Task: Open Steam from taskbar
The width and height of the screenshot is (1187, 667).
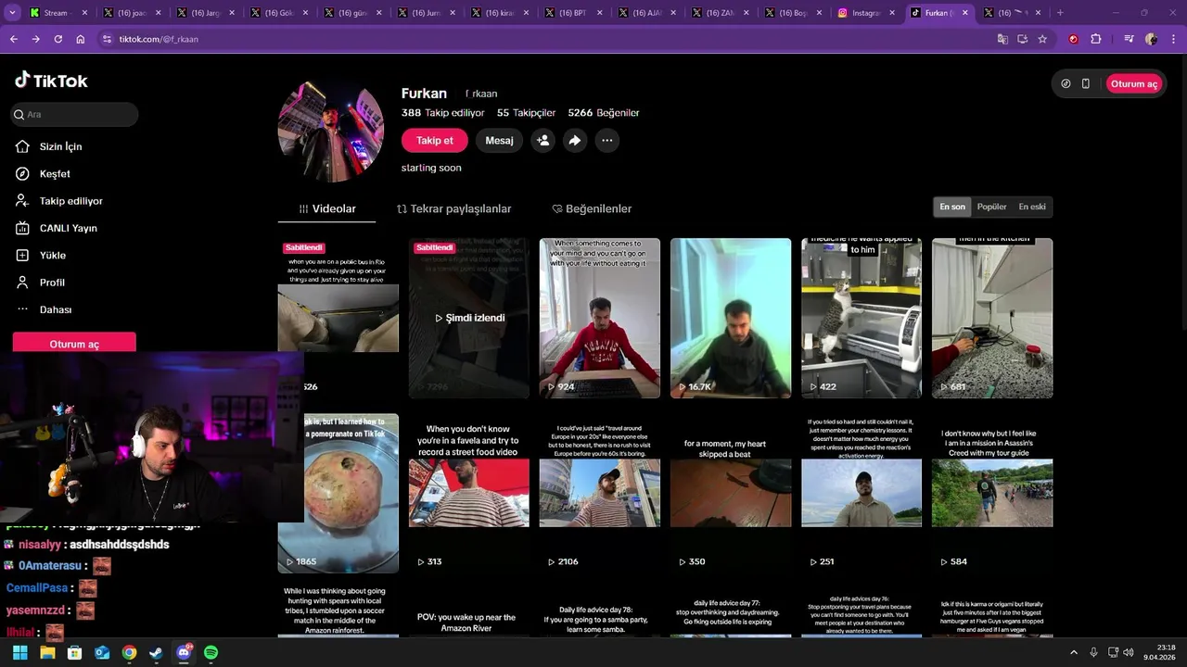Action: [157, 652]
